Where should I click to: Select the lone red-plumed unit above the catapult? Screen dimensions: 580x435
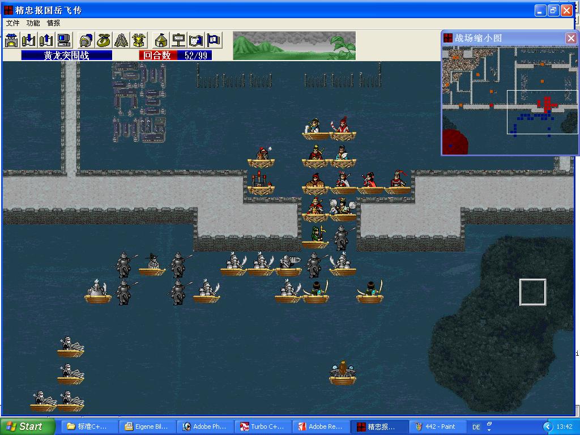coord(261,156)
